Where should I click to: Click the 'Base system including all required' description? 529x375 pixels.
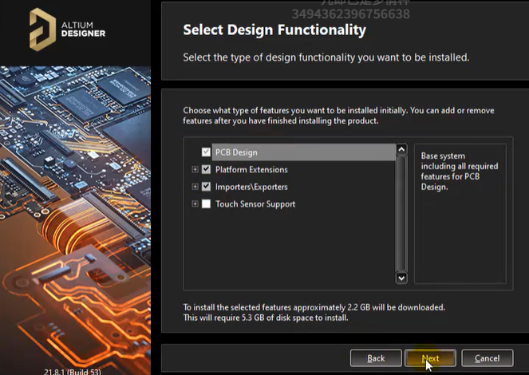coord(459,172)
